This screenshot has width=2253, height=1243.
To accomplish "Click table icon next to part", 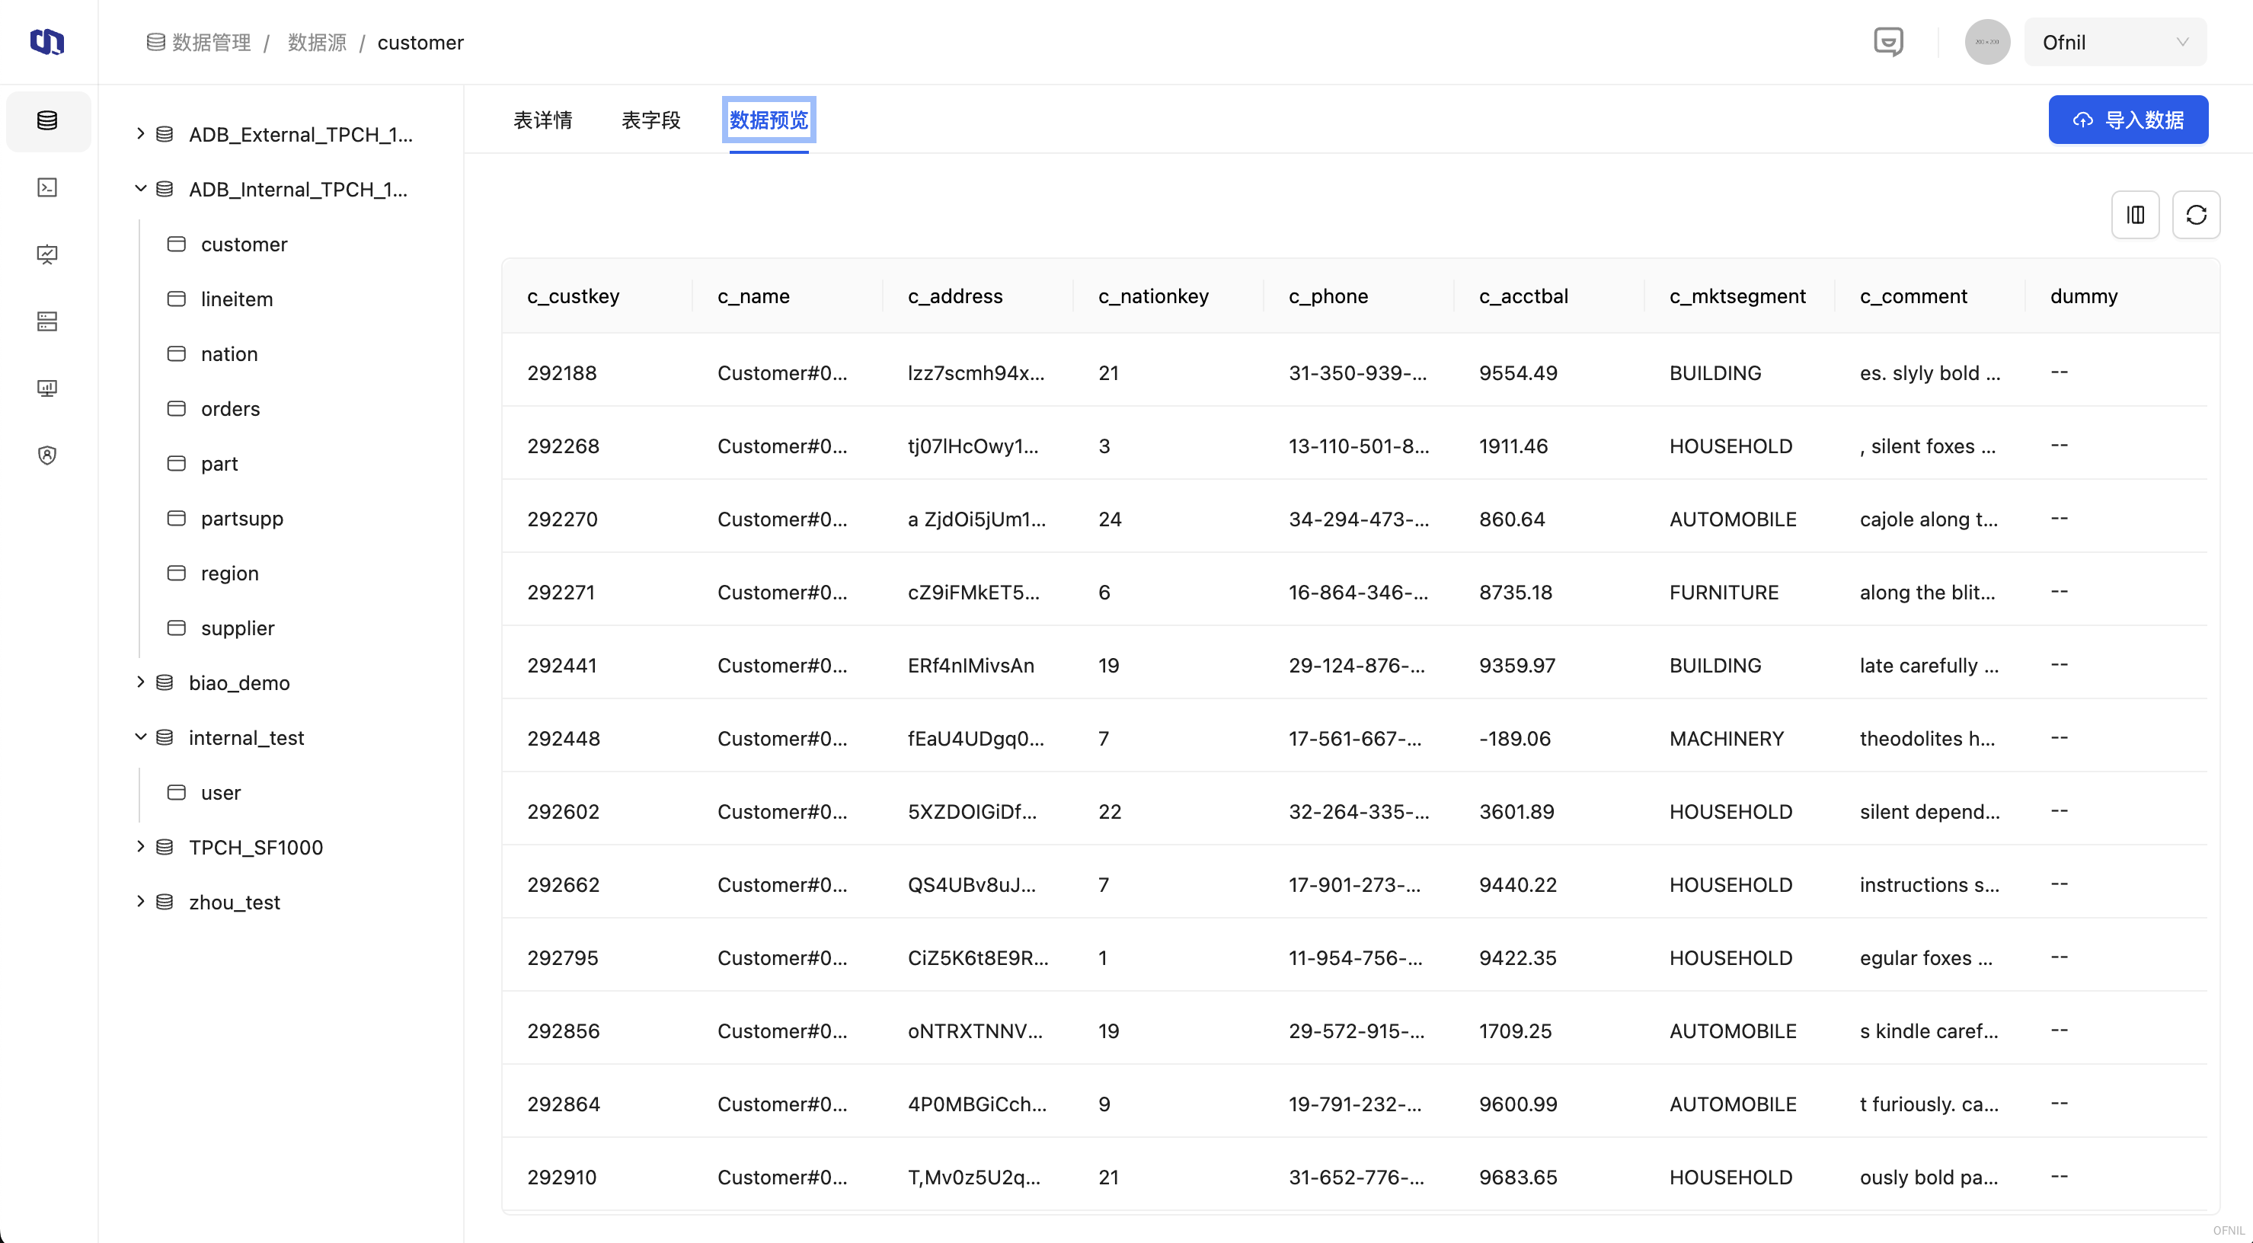I will tap(177, 464).
